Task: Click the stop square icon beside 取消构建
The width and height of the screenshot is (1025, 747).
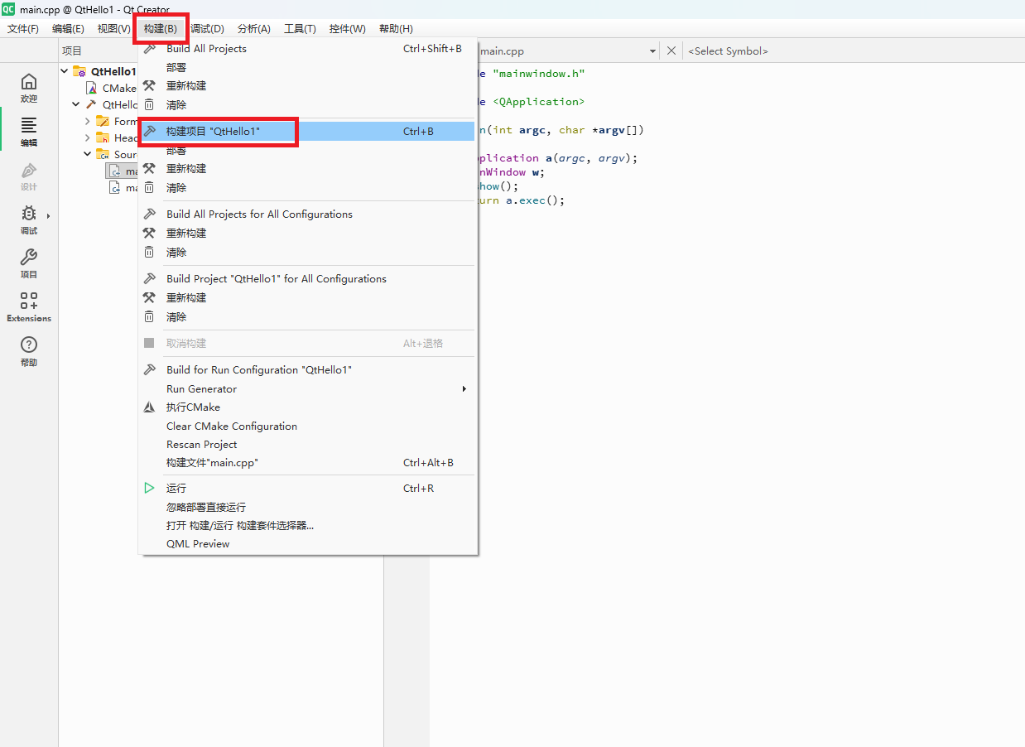Action: [149, 343]
